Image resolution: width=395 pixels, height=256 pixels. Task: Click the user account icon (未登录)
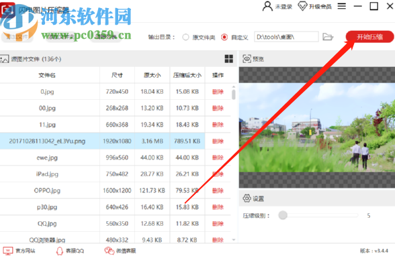[267, 6]
